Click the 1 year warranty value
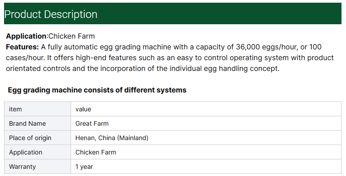The width and height of the screenshot is (346, 176). pyautogui.click(x=84, y=167)
